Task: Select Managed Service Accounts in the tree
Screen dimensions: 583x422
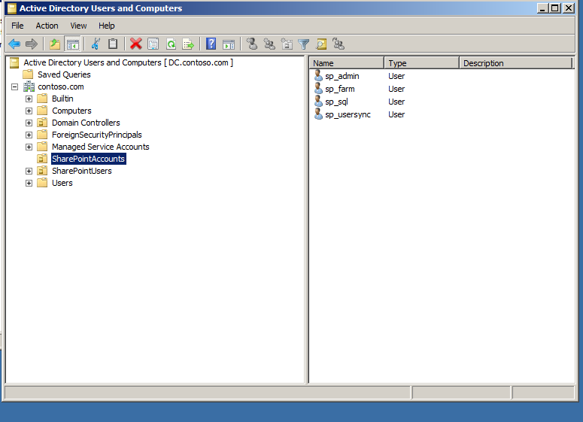Action: pos(100,147)
